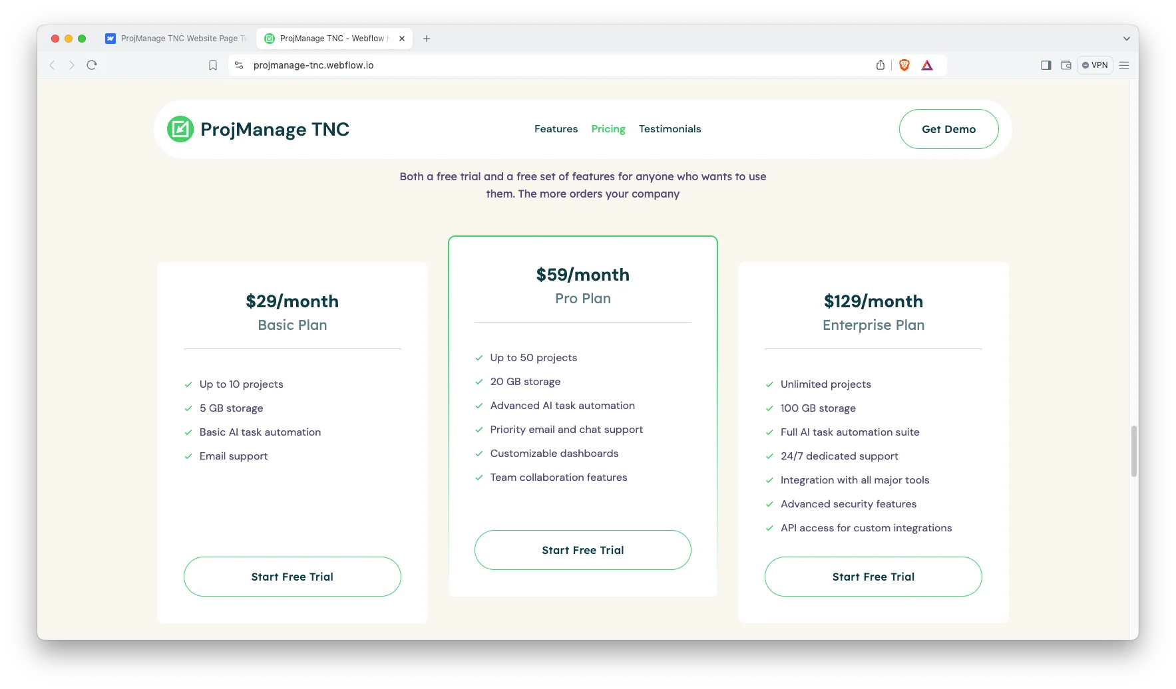Click the Brave Rewards triangle icon
Screen dimensions: 1176x689
[927, 65]
